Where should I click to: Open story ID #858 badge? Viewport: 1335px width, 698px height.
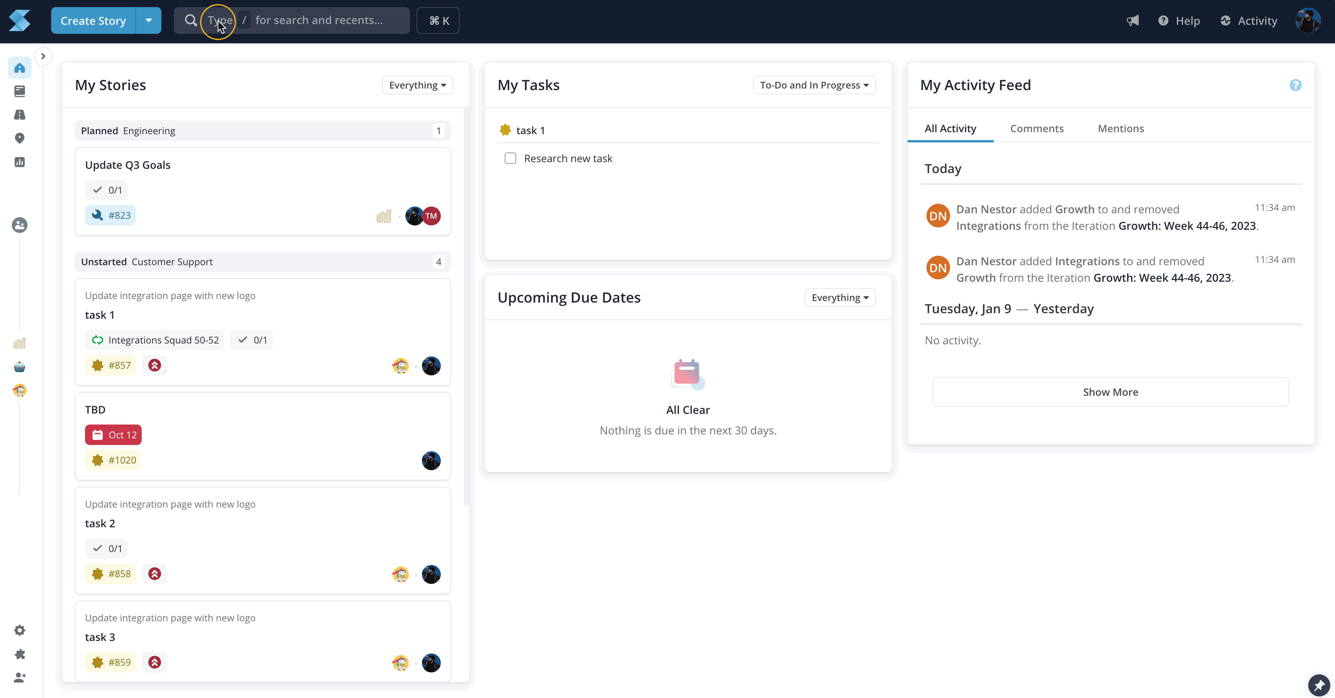click(110, 574)
